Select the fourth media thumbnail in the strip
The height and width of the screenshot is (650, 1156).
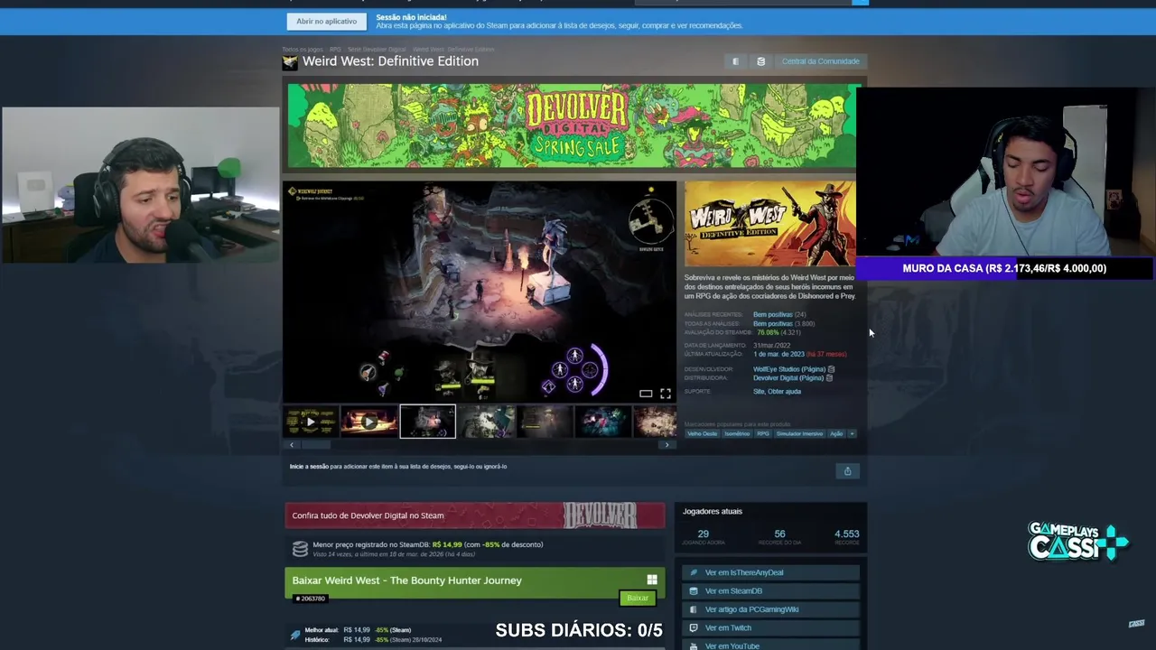tap(488, 422)
